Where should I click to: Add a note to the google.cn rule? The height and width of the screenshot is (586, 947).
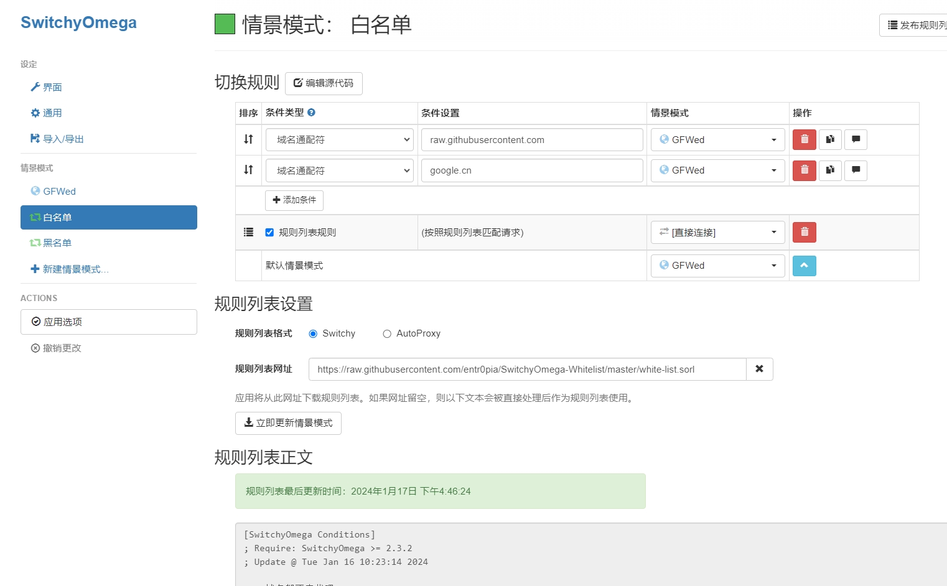pyautogui.click(x=856, y=170)
